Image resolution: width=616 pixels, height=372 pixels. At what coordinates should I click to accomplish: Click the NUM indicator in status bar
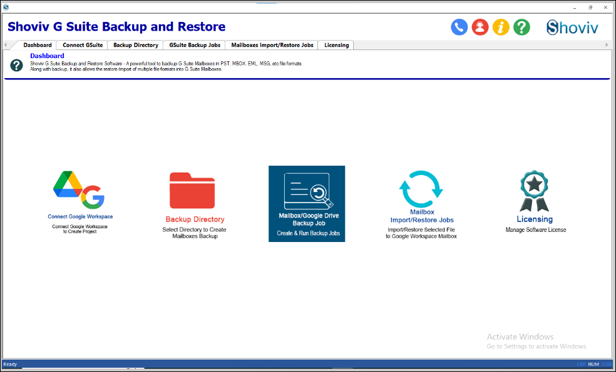593,364
